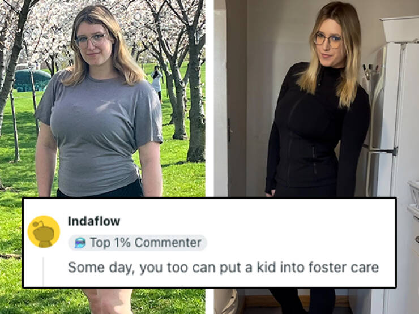Click the green dome tent in background

tap(31, 81)
